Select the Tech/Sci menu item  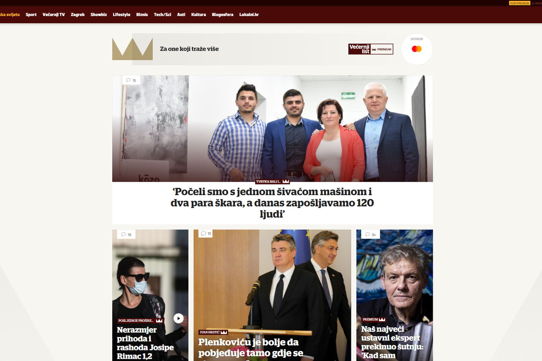click(x=163, y=14)
